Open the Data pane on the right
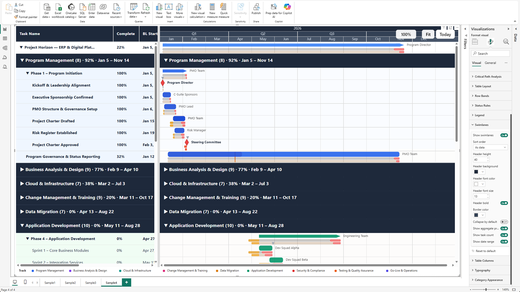 (x=516, y=36)
